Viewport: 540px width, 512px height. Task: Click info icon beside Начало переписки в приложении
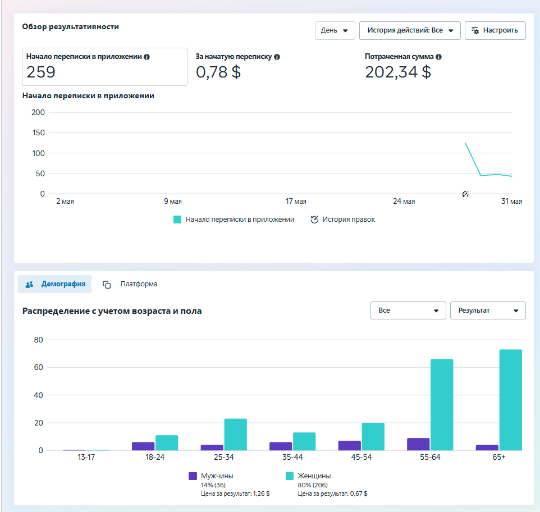click(x=147, y=57)
